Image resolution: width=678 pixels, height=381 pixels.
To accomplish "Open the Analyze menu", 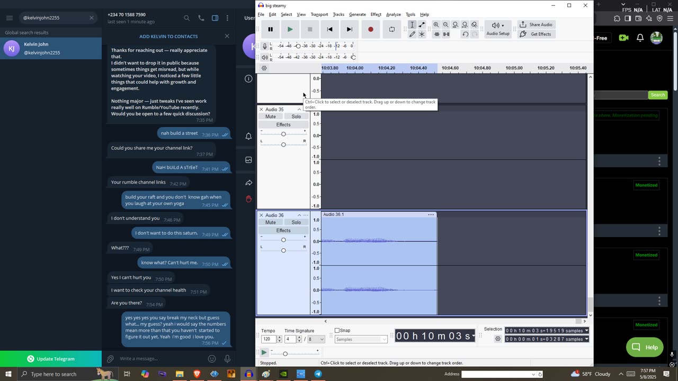I will 394,14.
